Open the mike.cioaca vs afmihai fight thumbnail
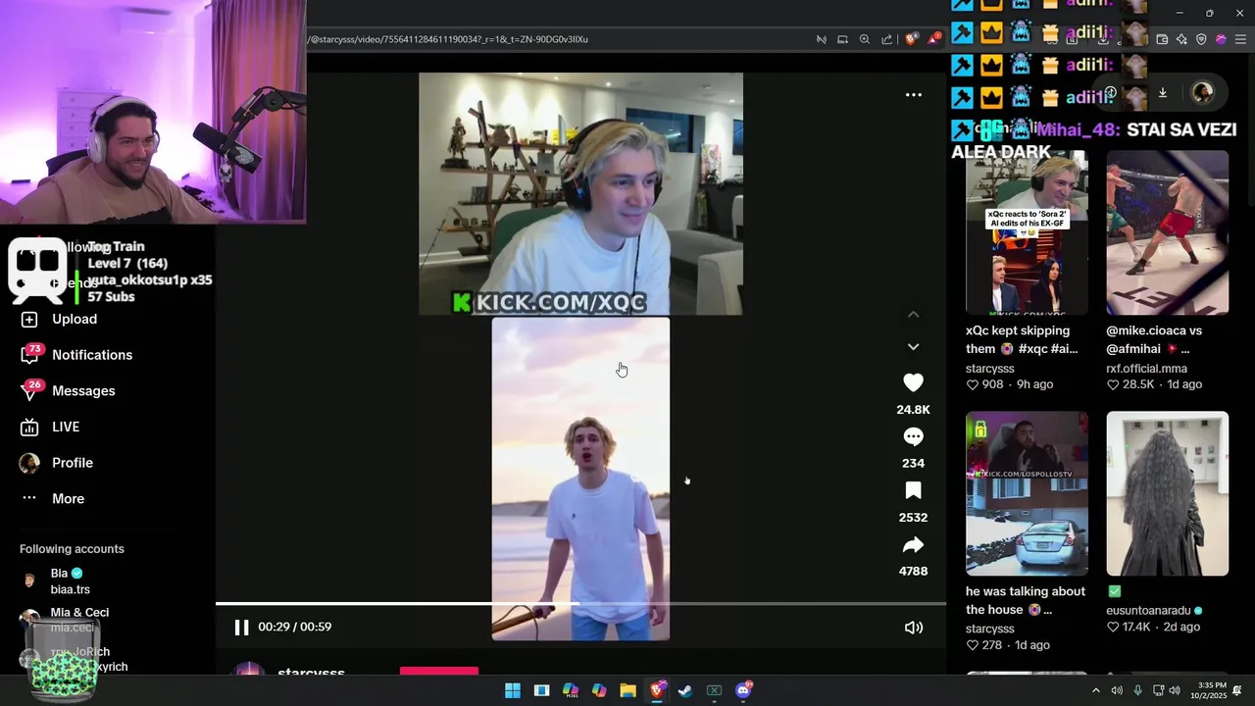The image size is (1255, 706). point(1167,232)
